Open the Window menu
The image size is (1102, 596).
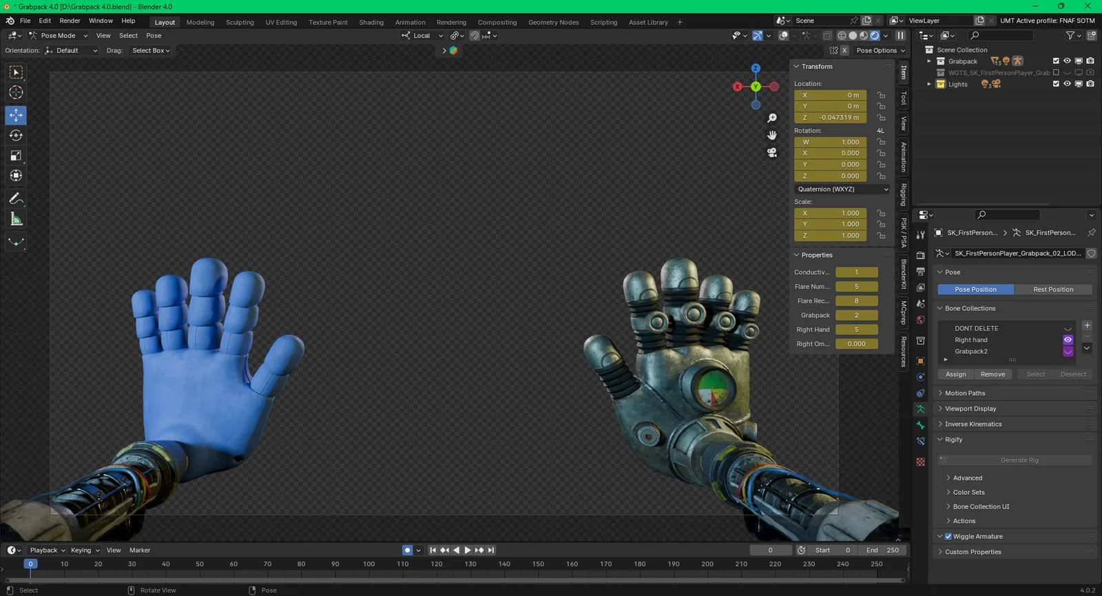pos(101,21)
